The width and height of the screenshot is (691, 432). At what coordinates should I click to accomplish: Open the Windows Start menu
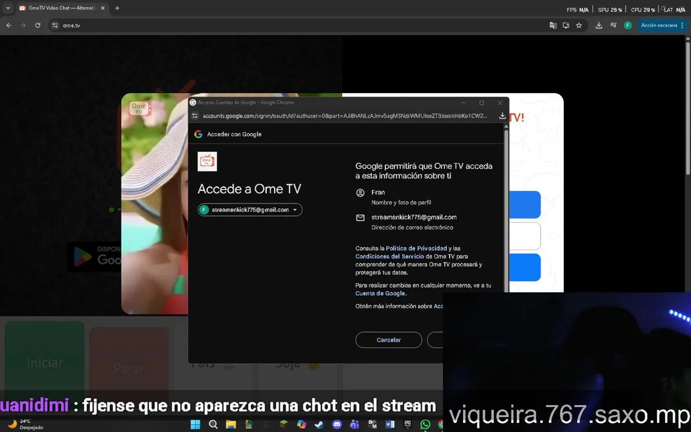click(x=195, y=424)
